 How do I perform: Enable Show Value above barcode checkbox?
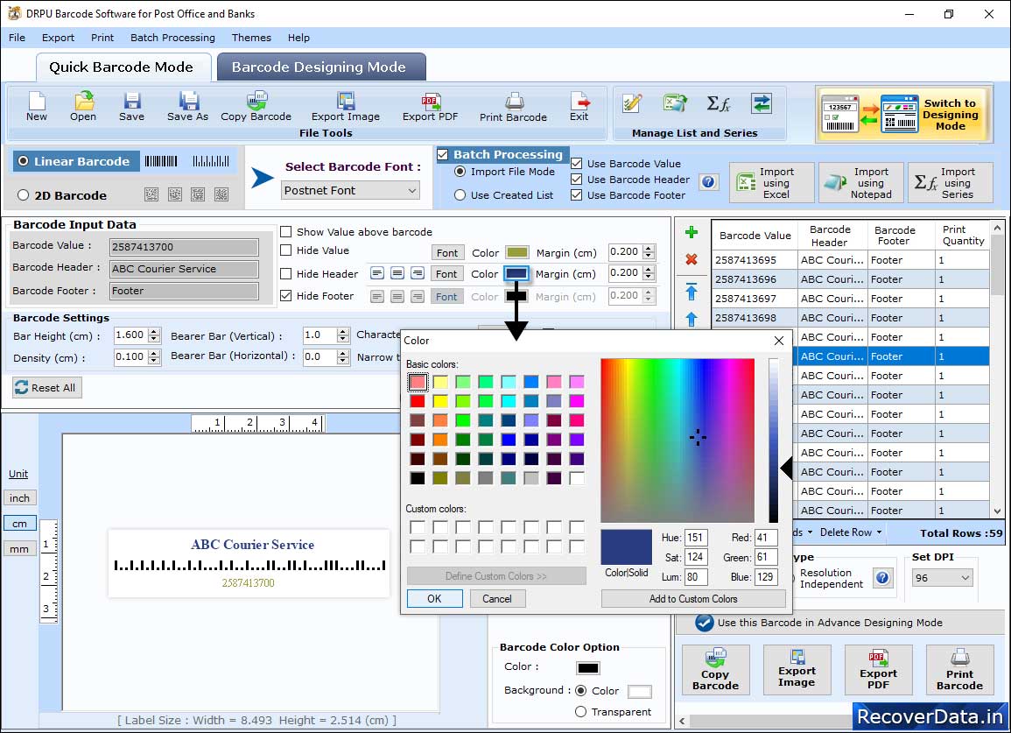coord(286,232)
